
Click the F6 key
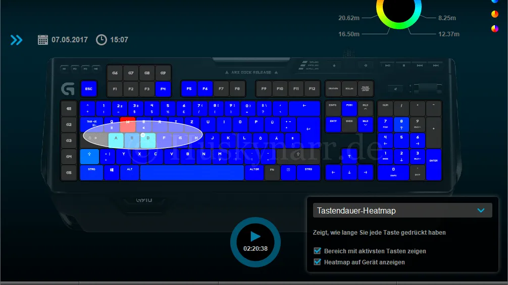tap(205, 89)
